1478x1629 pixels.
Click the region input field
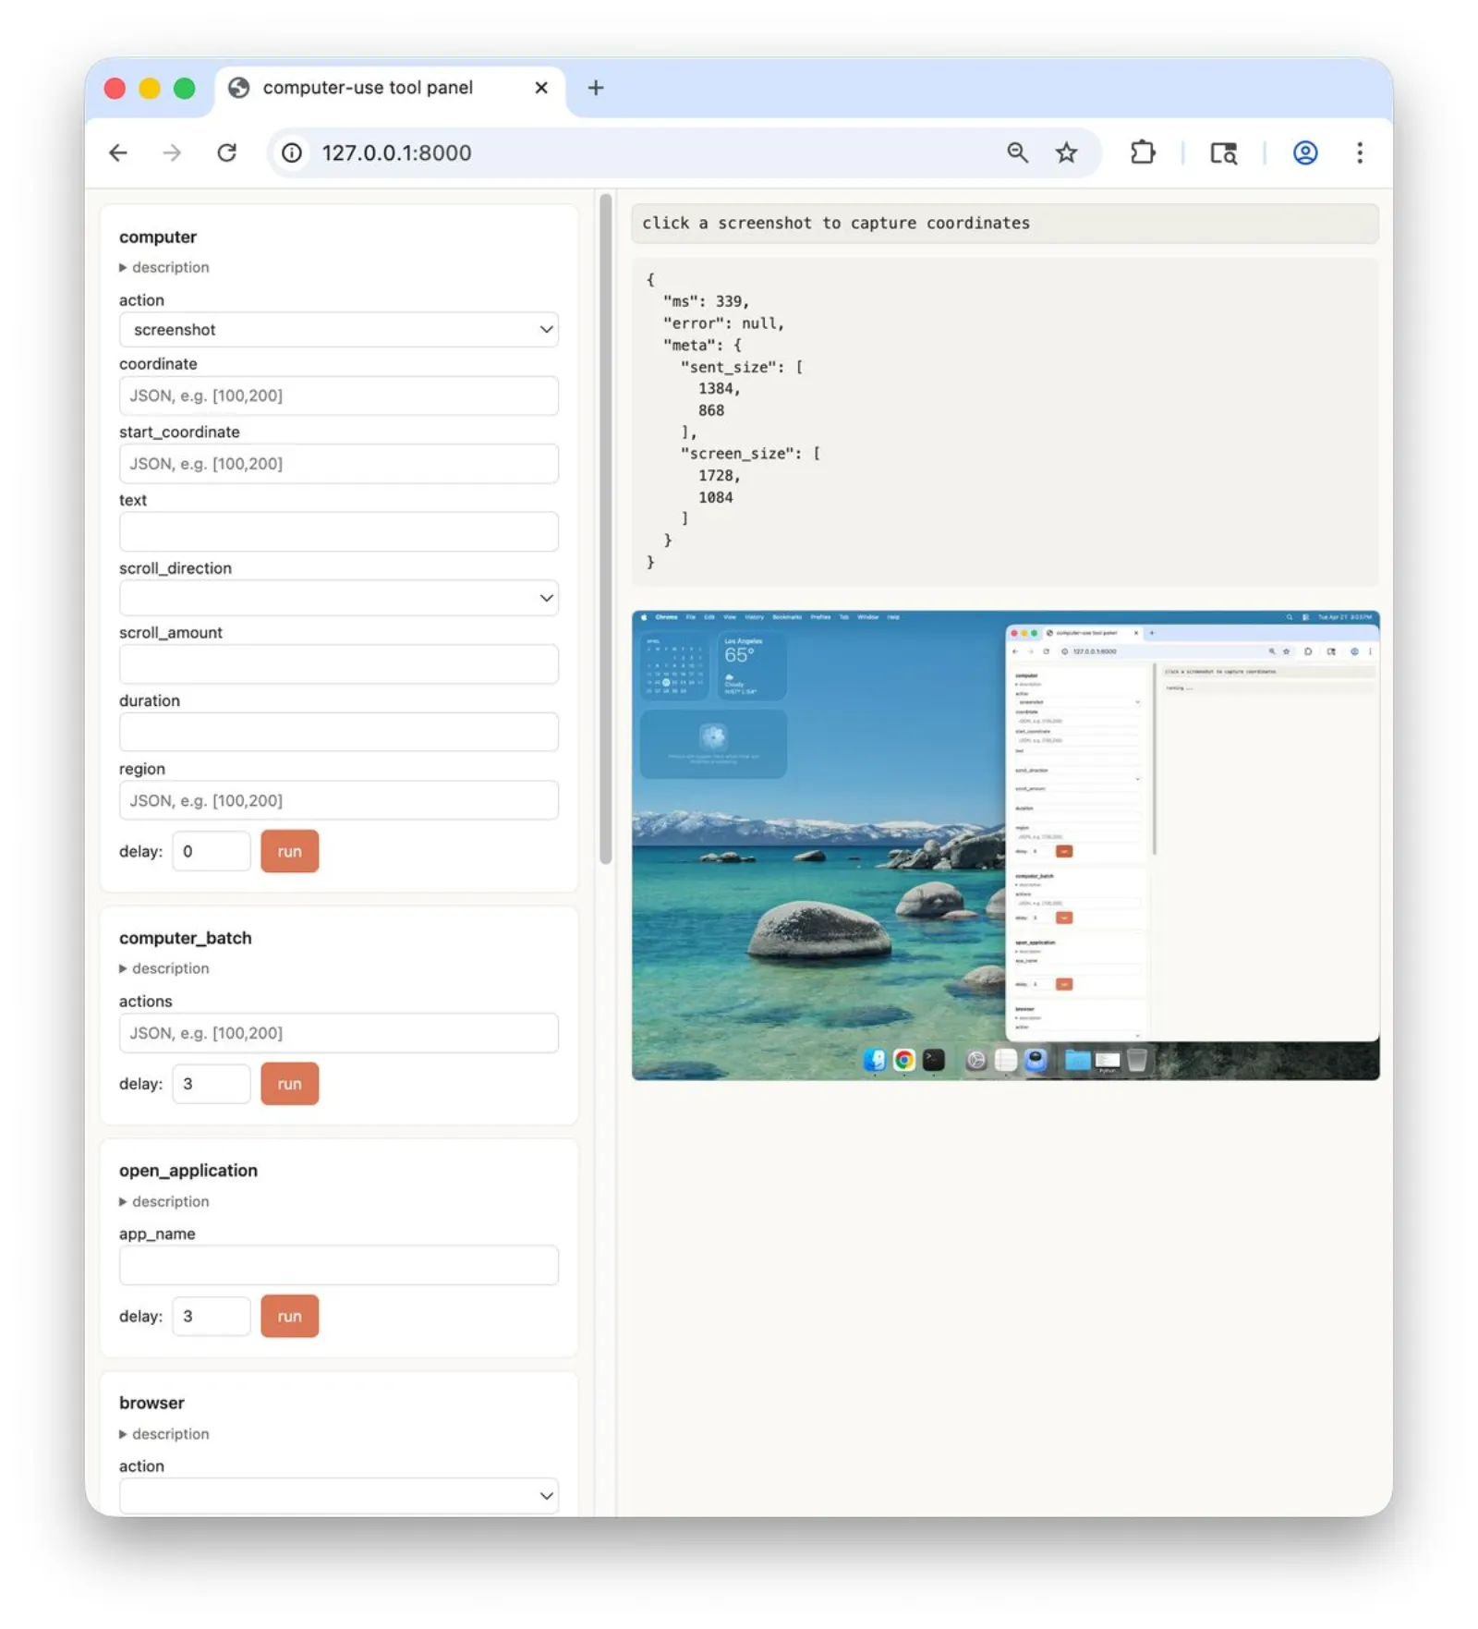(x=339, y=800)
